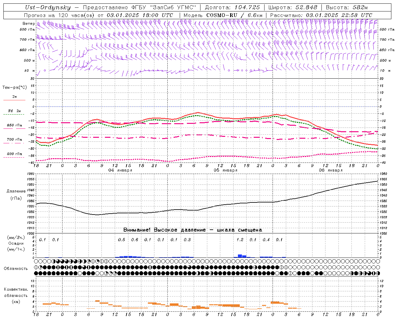The image size is (396, 317).
Task: Click the dotted 500 гПа temperature legend line
Action: (14, 157)
